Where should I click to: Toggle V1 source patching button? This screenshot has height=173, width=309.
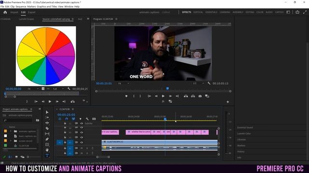pyautogui.click(x=60, y=142)
